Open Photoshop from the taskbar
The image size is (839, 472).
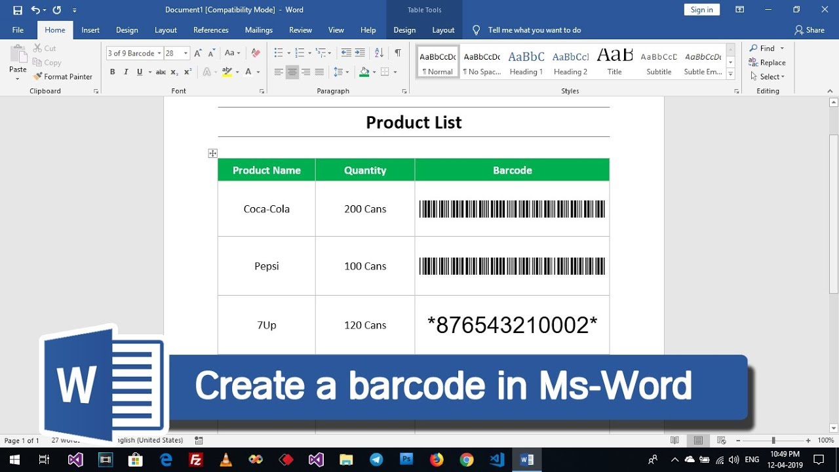coord(406,460)
